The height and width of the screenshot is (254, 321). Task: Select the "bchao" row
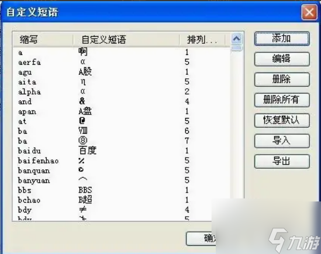point(122,200)
